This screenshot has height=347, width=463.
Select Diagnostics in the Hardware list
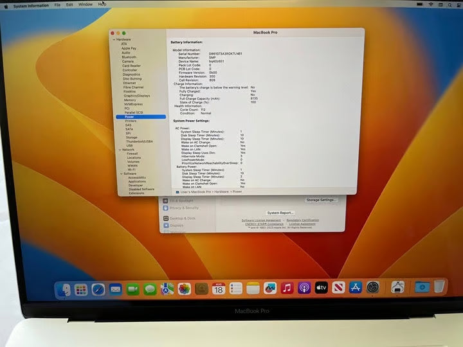coord(131,75)
